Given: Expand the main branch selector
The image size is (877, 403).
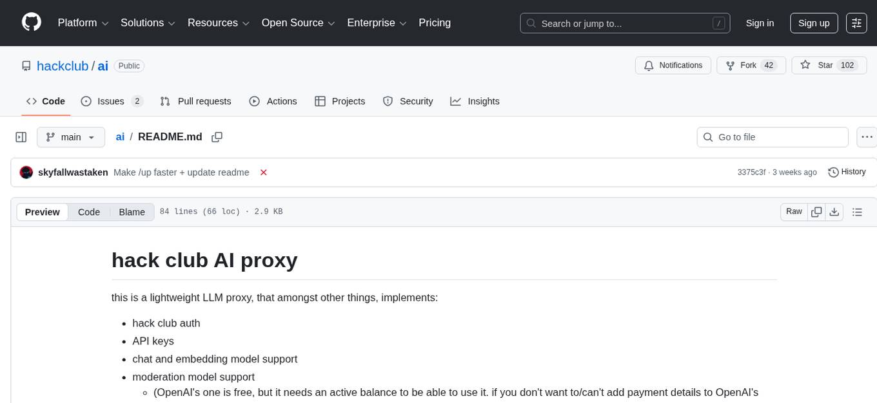Looking at the screenshot, I should coord(70,137).
